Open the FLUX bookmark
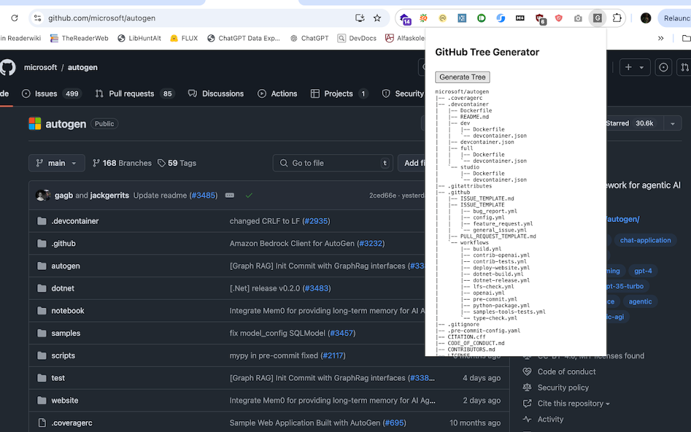Image resolution: width=691 pixels, height=432 pixels. 184,38
